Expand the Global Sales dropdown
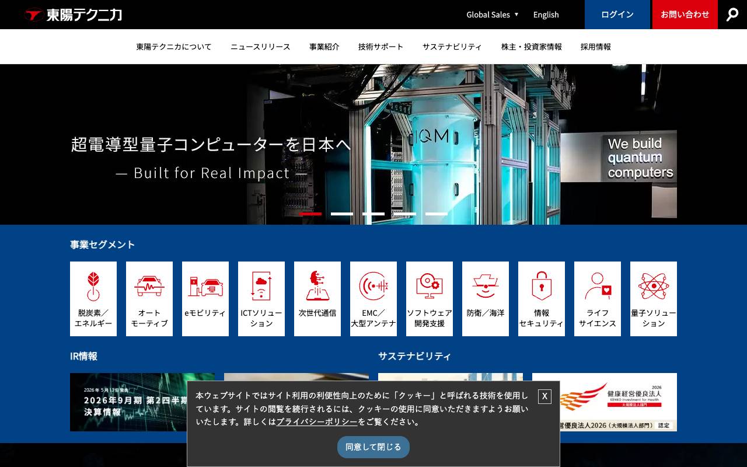 (x=493, y=15)
